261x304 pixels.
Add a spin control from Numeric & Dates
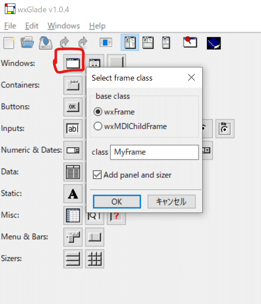tap(73, 150)
